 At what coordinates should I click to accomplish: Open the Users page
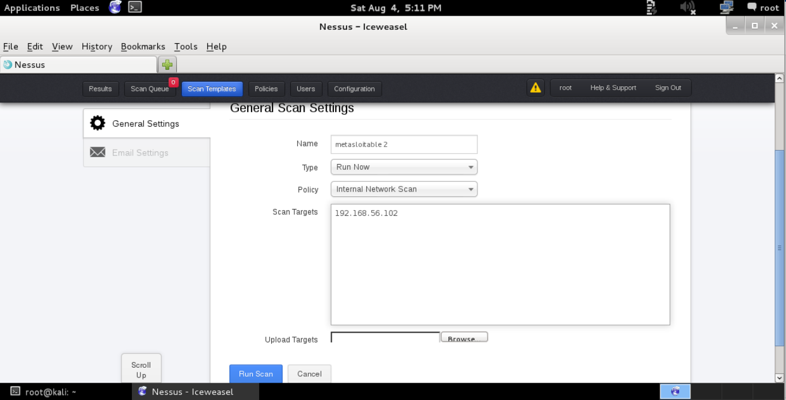click(306, 89)
